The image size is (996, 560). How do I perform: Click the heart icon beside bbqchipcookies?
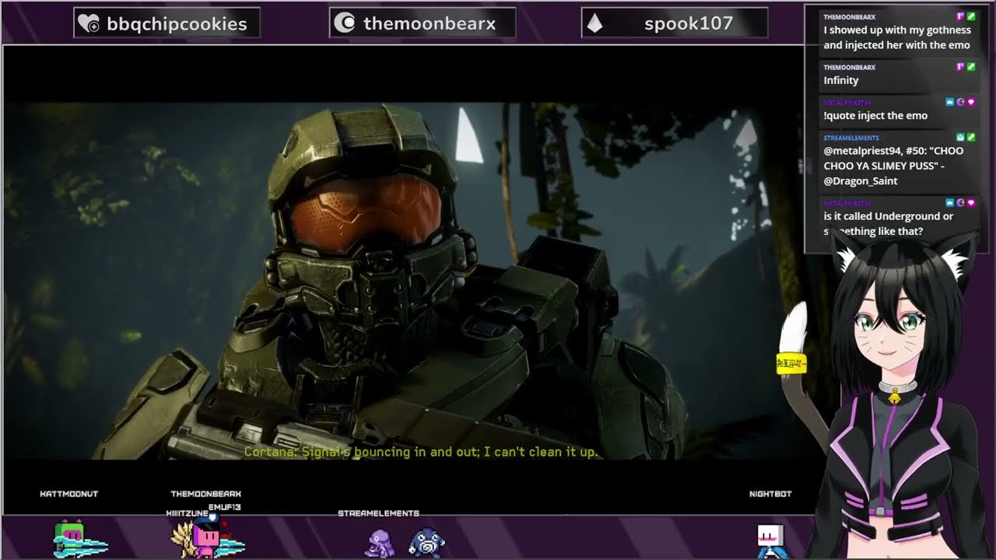(89, 24)
